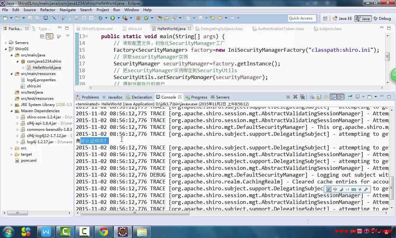Open the Navigate menu
The width and height of the screenshot is (396, 238).
click(x=68, y=10)
